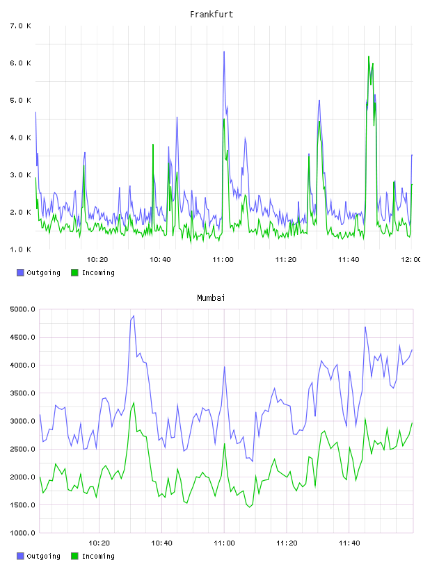This screenshot has height=567, width=423.
Task: Click the green Incoming swatch under Mumbai
Action: [74, 556]
